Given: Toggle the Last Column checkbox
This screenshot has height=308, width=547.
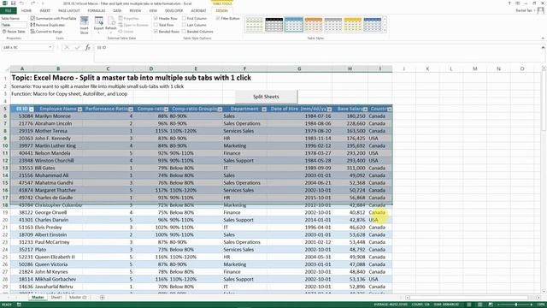Looking at the screenshot, I should tap(184, 25).
